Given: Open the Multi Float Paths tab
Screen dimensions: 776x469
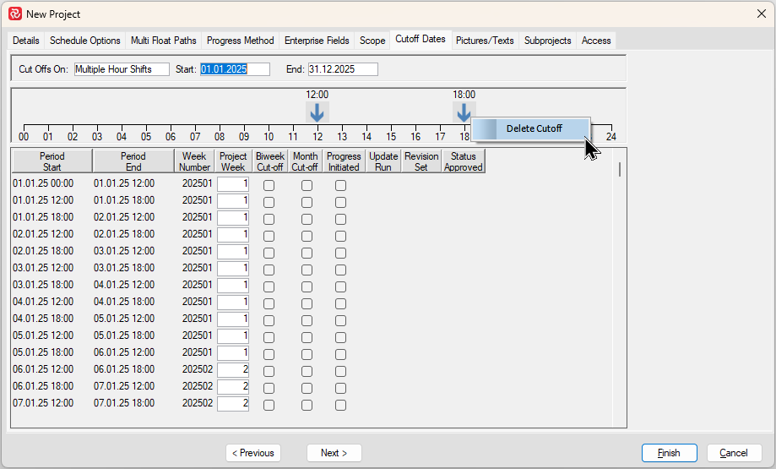Looking at the screenshot, I should (163, 41).
